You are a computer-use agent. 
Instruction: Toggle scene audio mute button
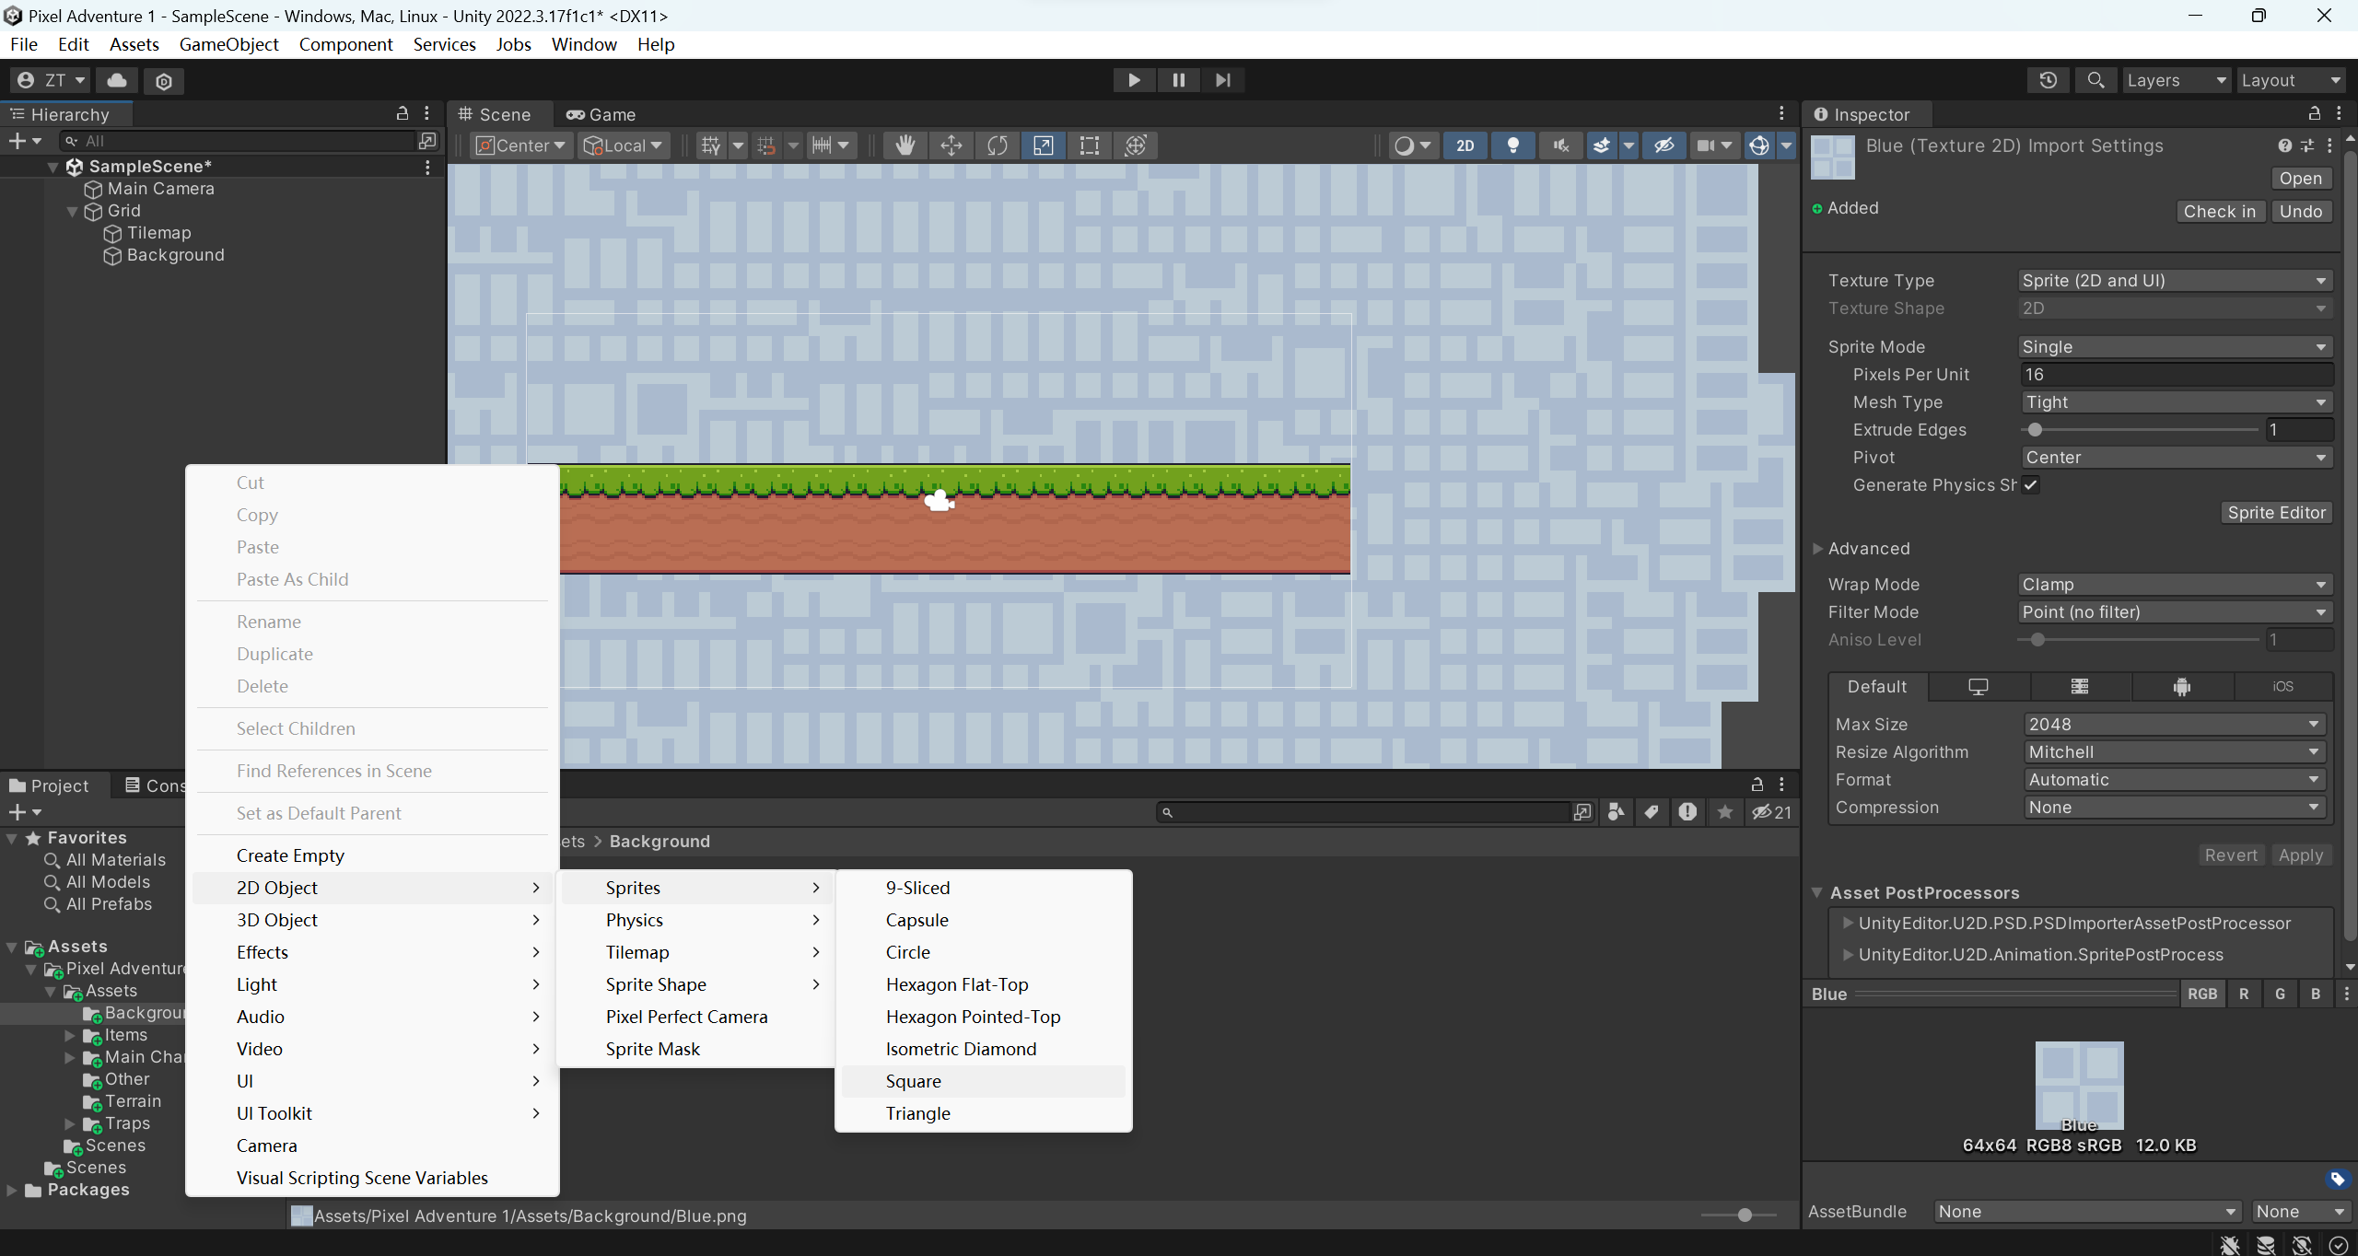pos(1559,145)
